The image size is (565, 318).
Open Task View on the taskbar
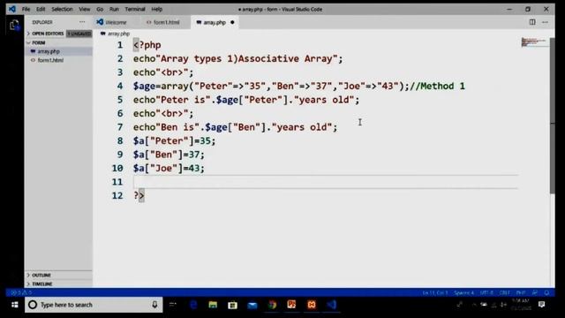[x=173, y=305]
